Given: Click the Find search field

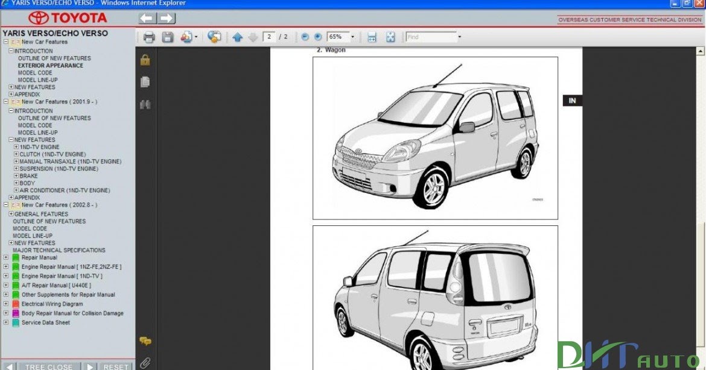Looking at the screenshot, I should click(x=431, y=37).
